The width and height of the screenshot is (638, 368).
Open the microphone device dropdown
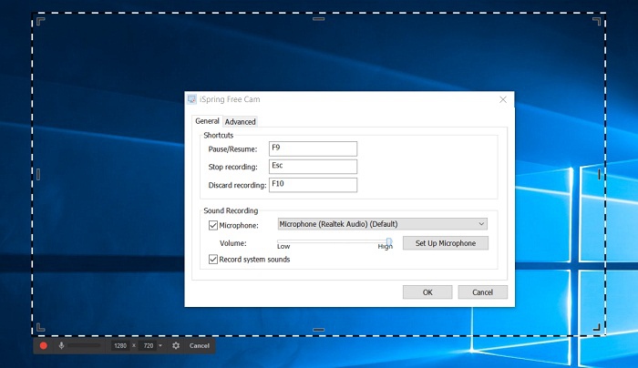click(383, 224)
